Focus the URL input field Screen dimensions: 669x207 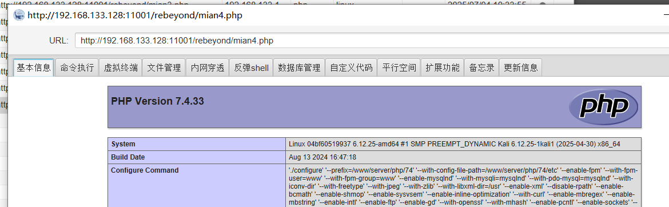point(372,41)
